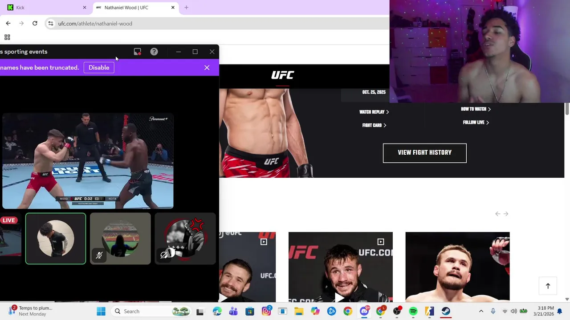Open the Windows Start menu

pos(101,311)
